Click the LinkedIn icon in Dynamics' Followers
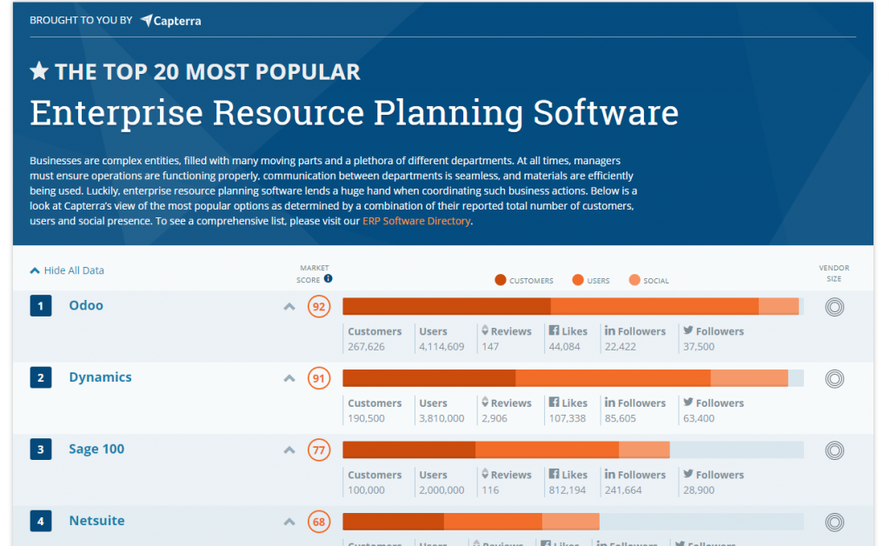This screenshot has width=890, height=546. [x=610, y=402]
